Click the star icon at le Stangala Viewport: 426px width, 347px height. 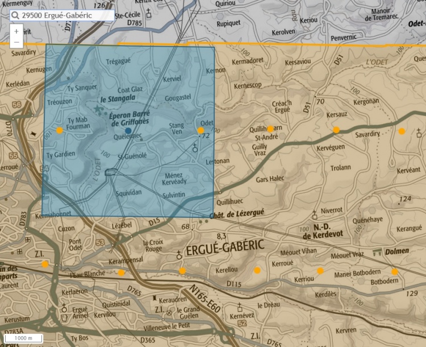pyautogui.click(x=98, y=108)
